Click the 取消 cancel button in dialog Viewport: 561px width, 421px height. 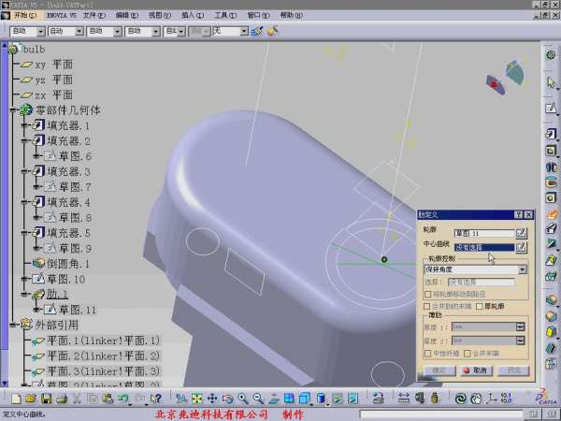(476, 370)
